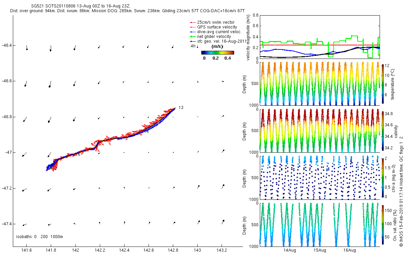Click the green net glider velocity legend arrow
406x254 pixels.
193,37
